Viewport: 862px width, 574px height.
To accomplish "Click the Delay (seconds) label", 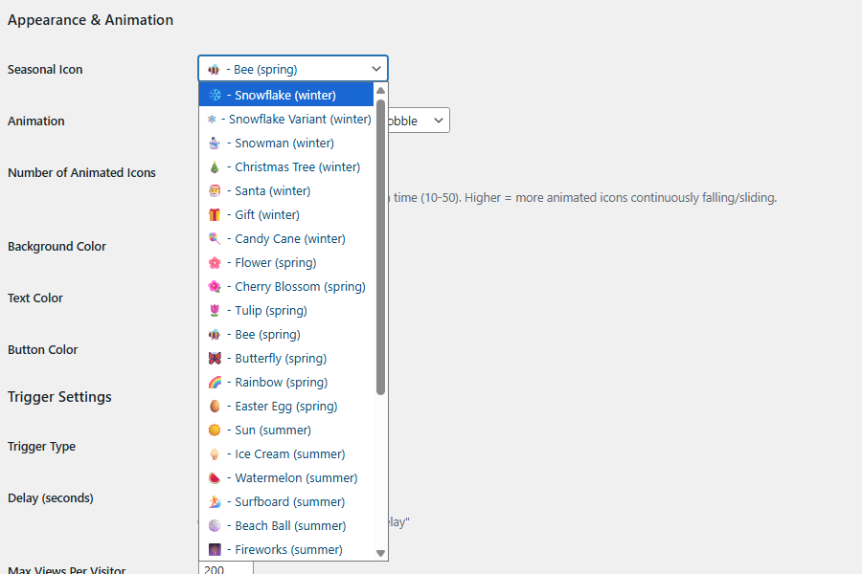I will [51, 498].
